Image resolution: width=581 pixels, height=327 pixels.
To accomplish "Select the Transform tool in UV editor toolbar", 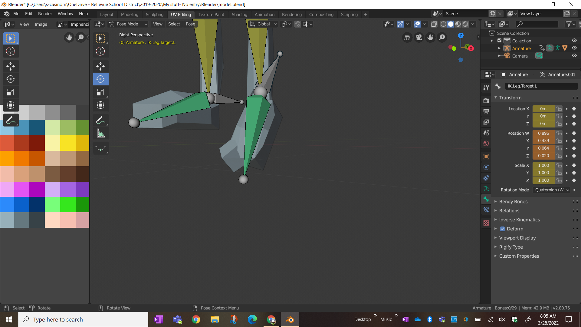I will 11,105.
